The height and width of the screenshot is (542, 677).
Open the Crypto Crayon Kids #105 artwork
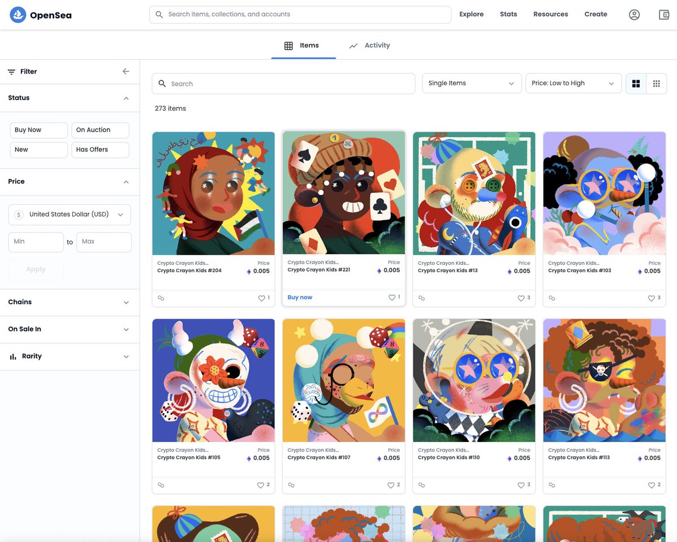(x=214, y=380)
